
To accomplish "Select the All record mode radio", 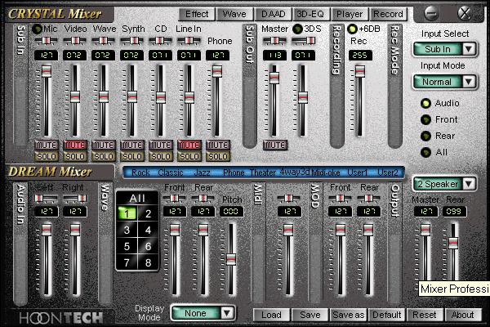I will tap(425, 152).
